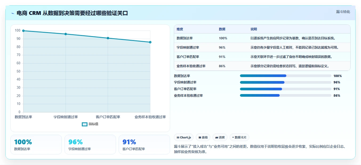Click the 业务样本验收通过率 progress bar
Image resolution: width=361 pixels, height=165 pixels.
click(286, 95)
